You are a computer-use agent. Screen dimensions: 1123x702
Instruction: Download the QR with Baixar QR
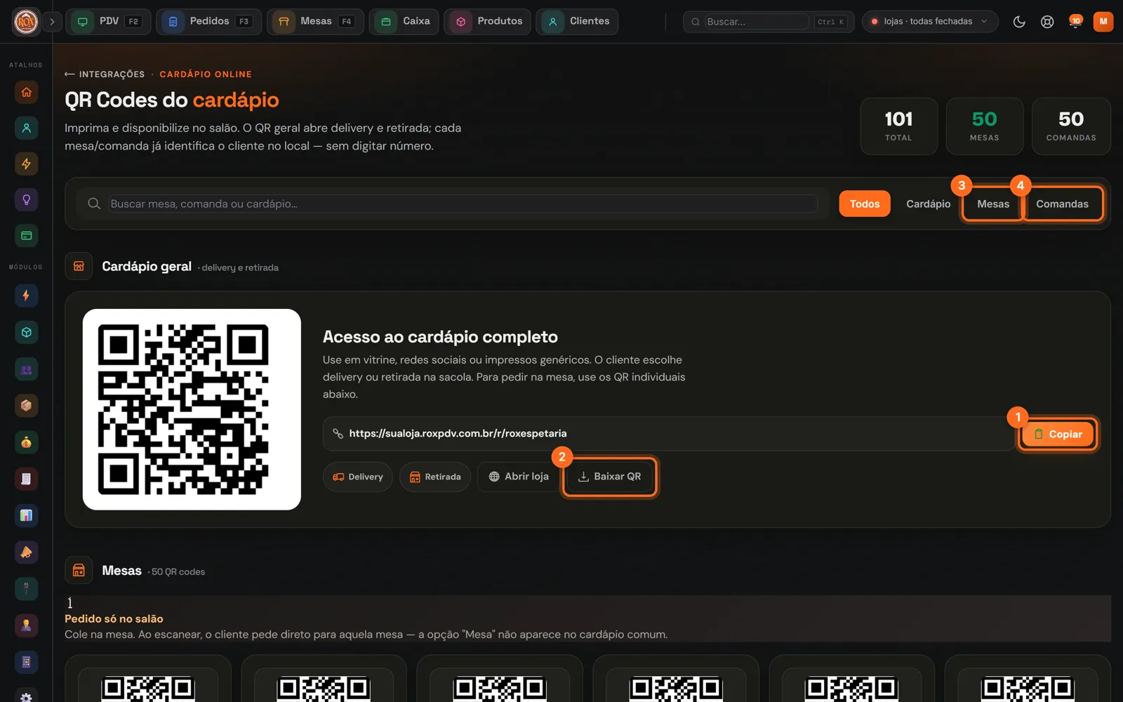[x=609, y=477]
